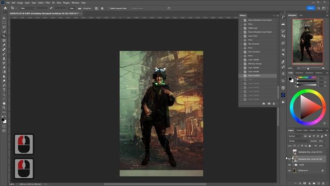This screenshot has height=186, width=330.
Task: Toggle layer filtering switch in Layers panel
Action: tap(326, 135)
